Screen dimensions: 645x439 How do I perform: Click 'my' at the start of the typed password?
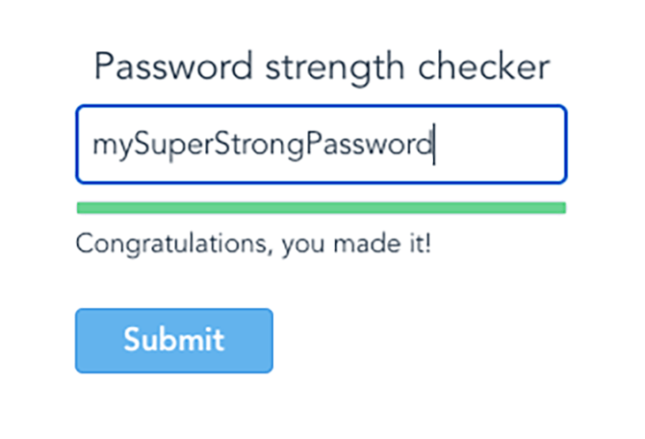point(108,147)
